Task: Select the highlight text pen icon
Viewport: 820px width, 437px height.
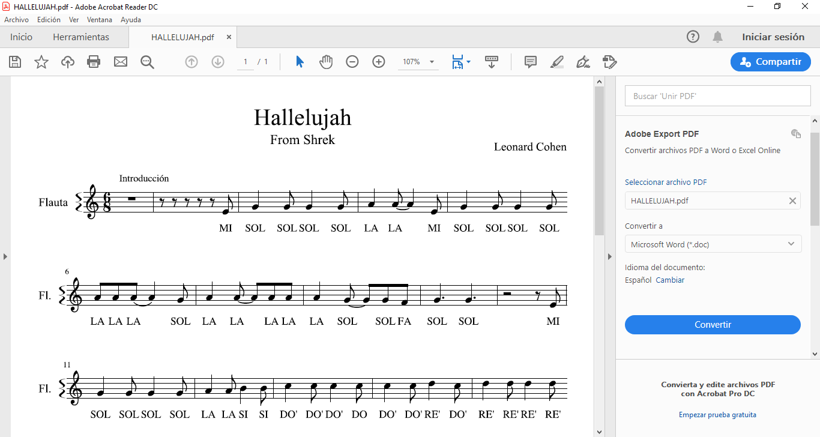Action: coord(557,62)
